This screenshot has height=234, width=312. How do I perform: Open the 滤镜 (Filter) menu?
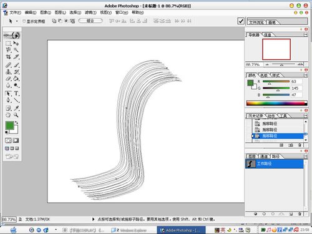pos(90,12)
